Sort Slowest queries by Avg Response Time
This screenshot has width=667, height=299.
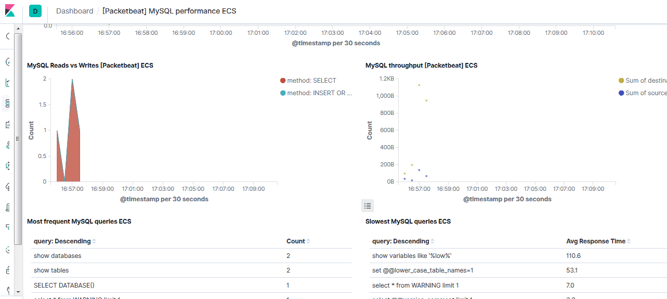(x=629, y=241)
